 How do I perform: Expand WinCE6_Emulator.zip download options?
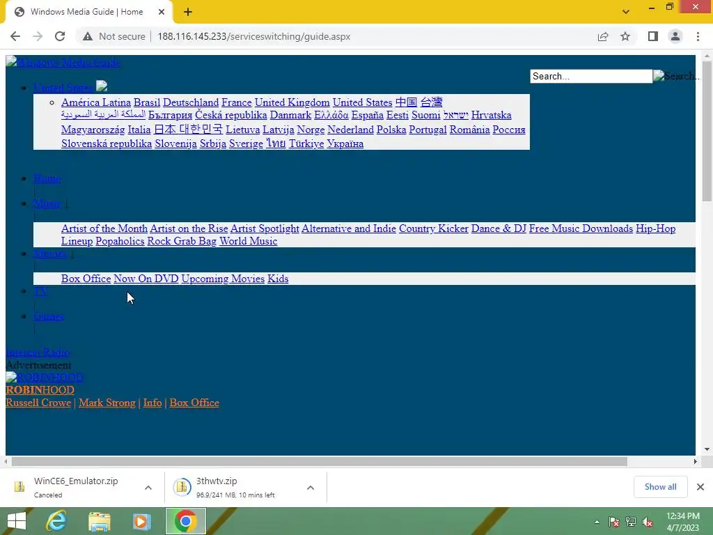148,487
